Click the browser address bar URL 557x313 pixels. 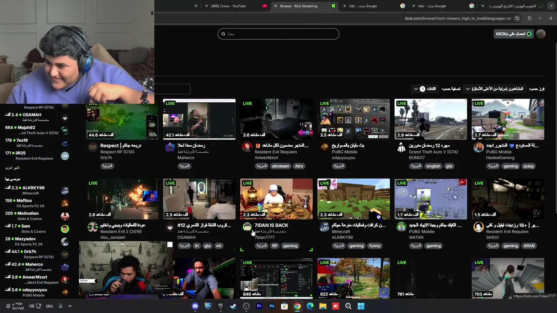[458, 18]
